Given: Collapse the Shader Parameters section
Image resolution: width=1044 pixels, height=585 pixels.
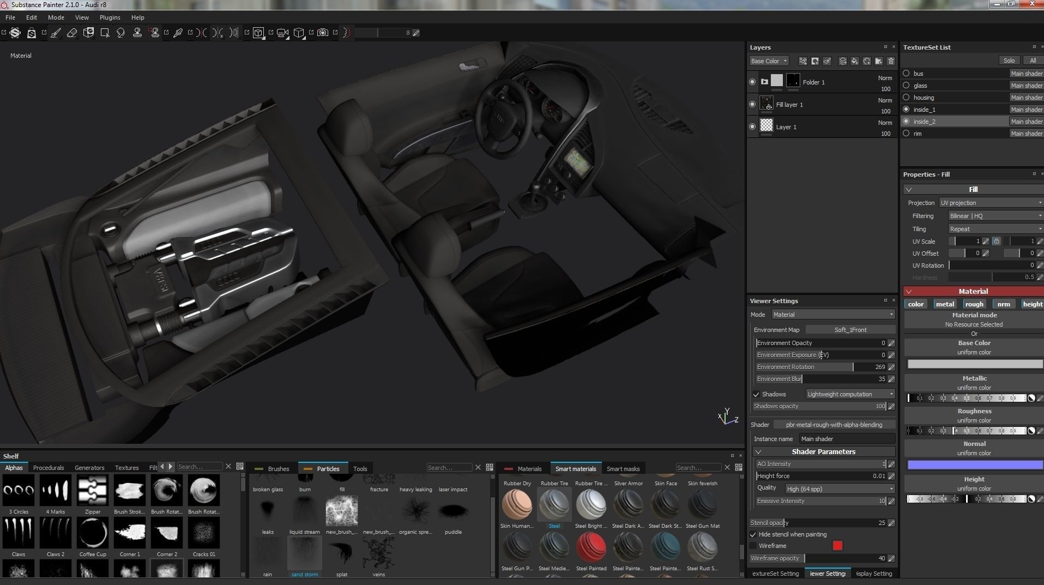Looking at the screenshot, I should pyautogui.click(x=758, y=452).
